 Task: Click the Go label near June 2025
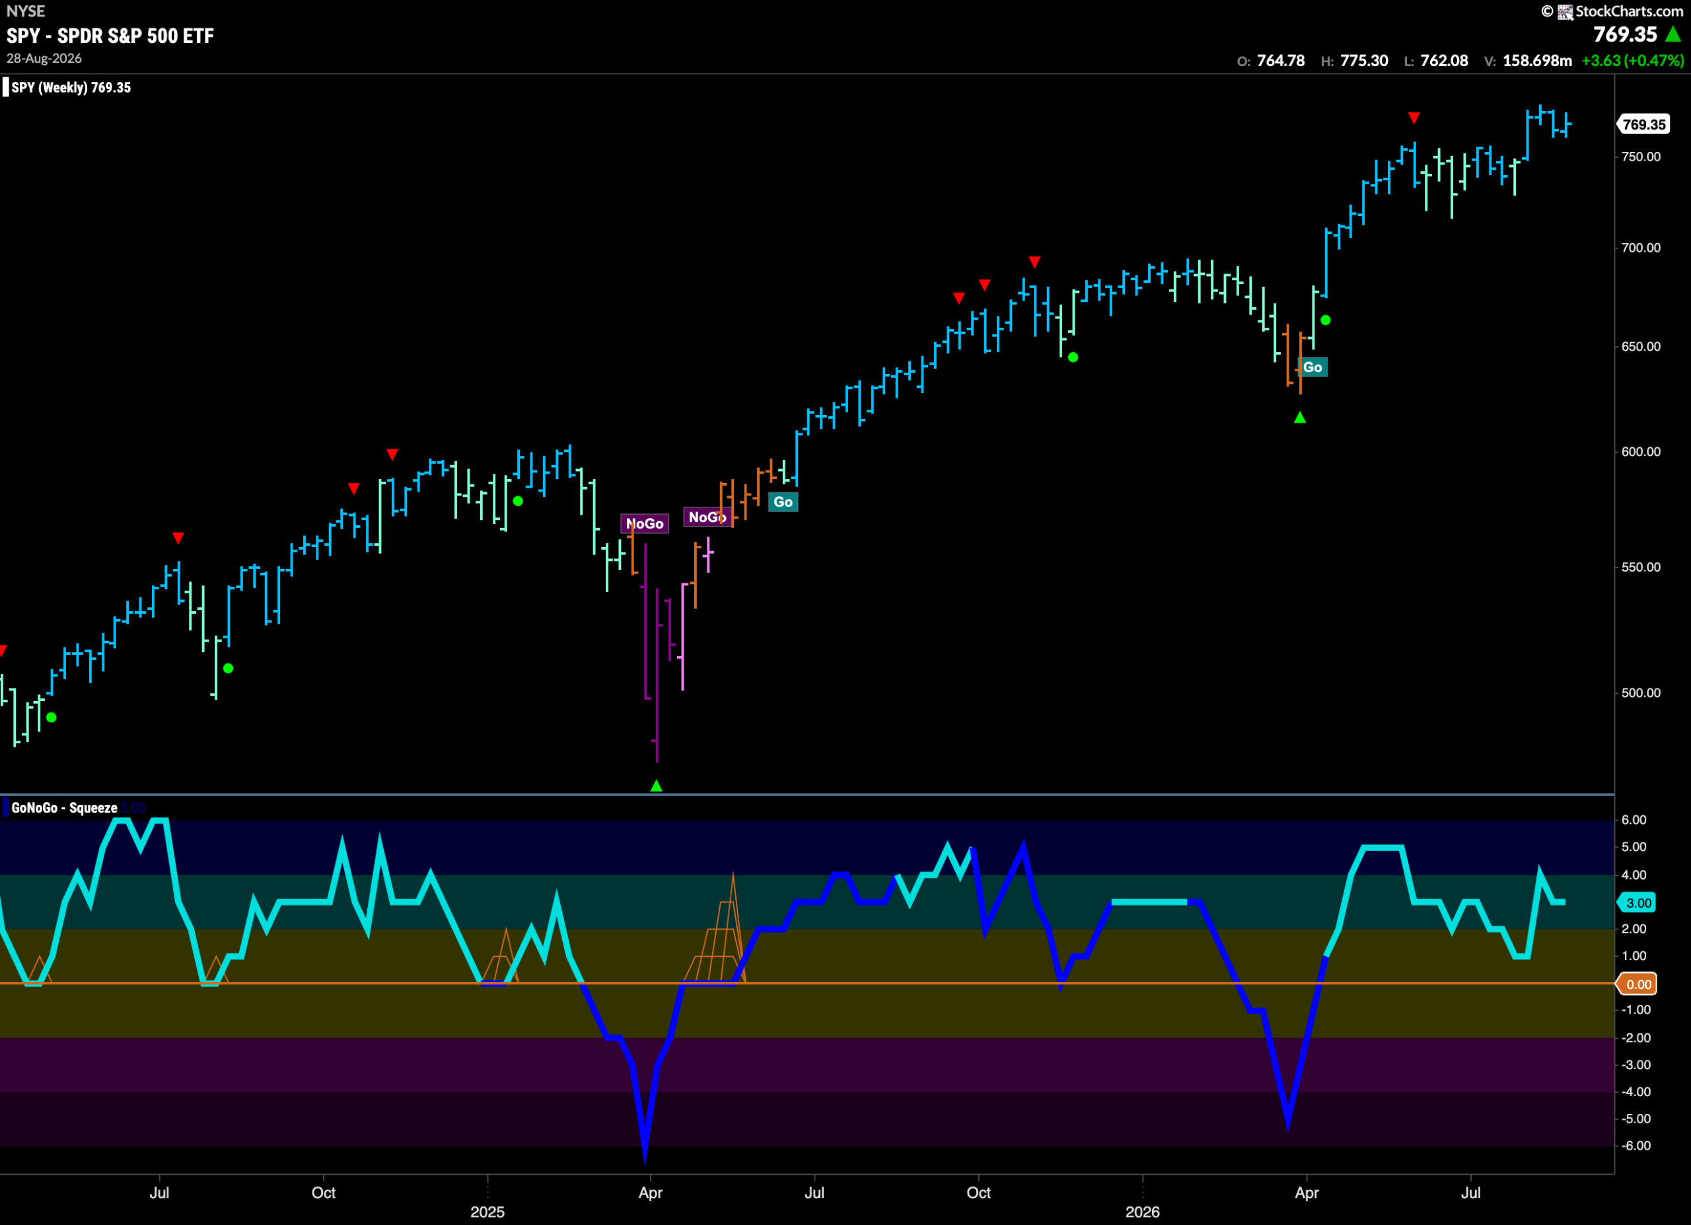pyautogui.click(x=783, y=501)
